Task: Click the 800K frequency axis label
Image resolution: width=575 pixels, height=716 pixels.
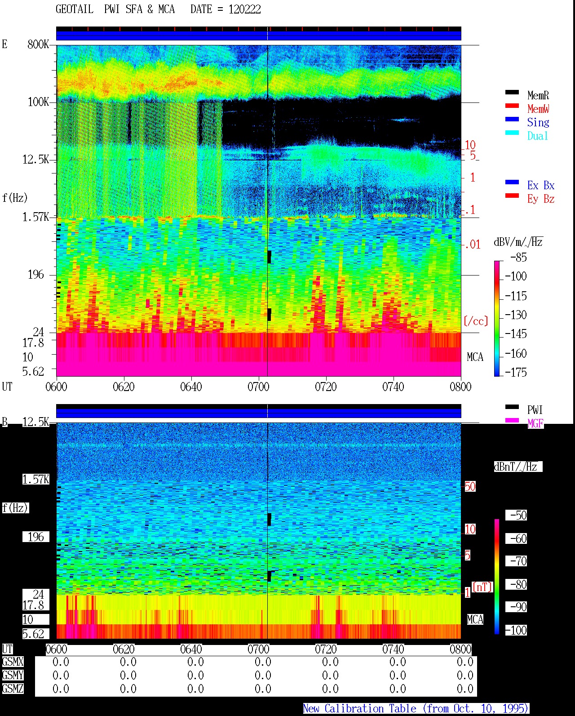Action: pos(38,44)
